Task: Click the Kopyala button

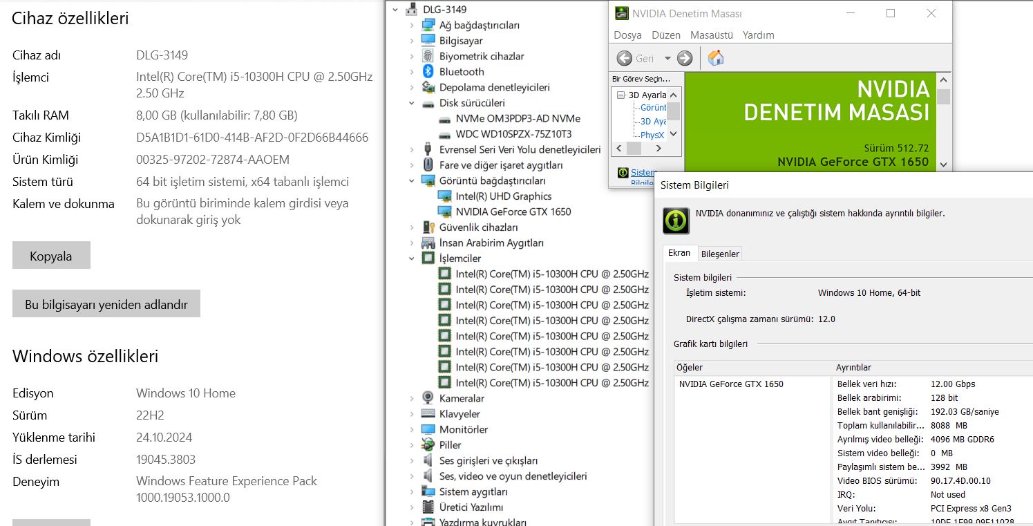Action: click(51, 255)
